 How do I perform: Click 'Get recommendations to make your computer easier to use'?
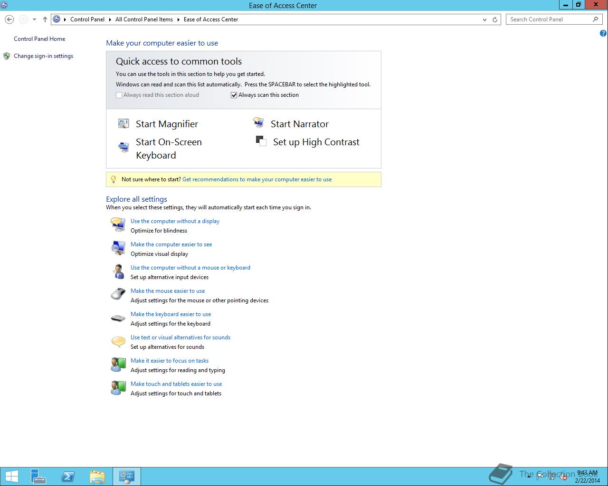[x=257, y=179]
